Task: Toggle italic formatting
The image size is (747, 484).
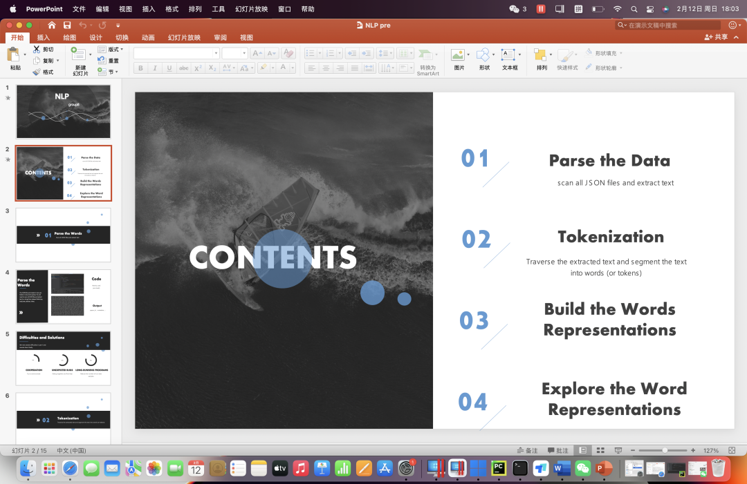Action: coord(155,68)
